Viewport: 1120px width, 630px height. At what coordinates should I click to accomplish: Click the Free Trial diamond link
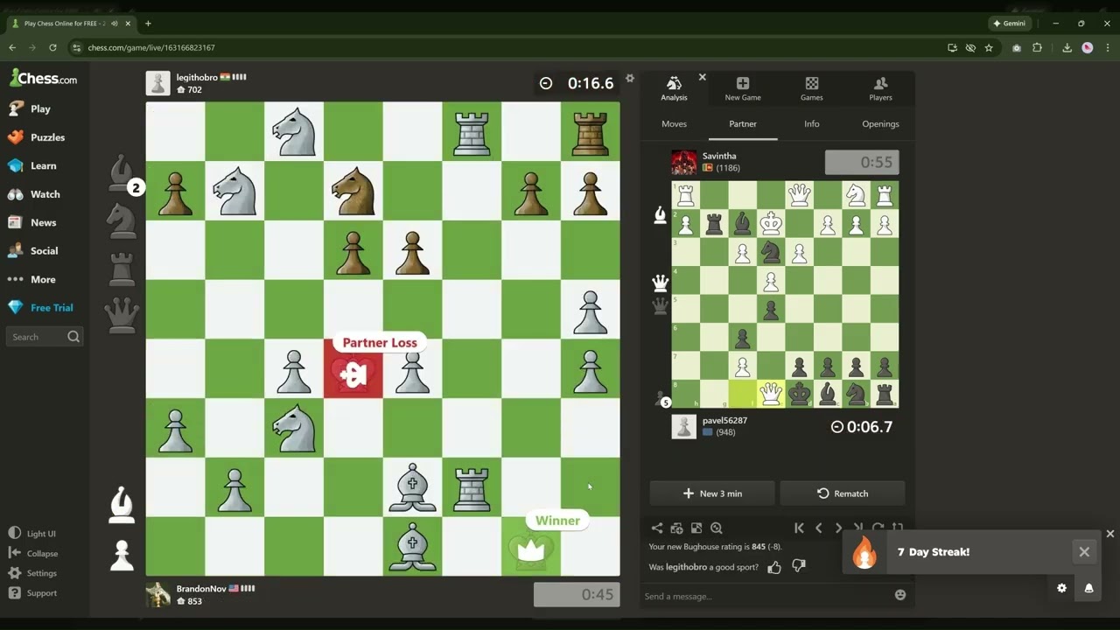(42, 308)
